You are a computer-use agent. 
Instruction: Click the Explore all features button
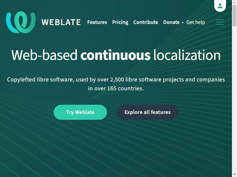click(148, 112)
